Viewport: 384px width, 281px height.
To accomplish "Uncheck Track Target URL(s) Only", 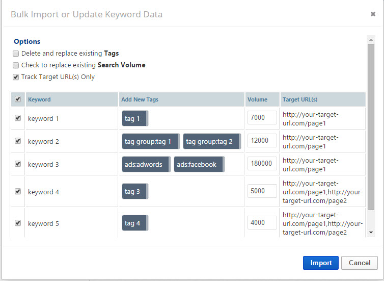I will coord(16,77).
